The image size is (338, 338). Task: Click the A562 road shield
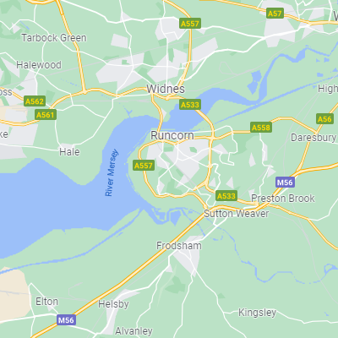point(35,101)
